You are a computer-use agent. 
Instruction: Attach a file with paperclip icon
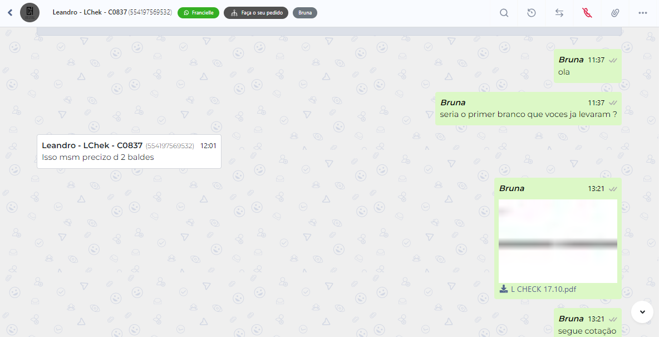[x=615, y=13]
